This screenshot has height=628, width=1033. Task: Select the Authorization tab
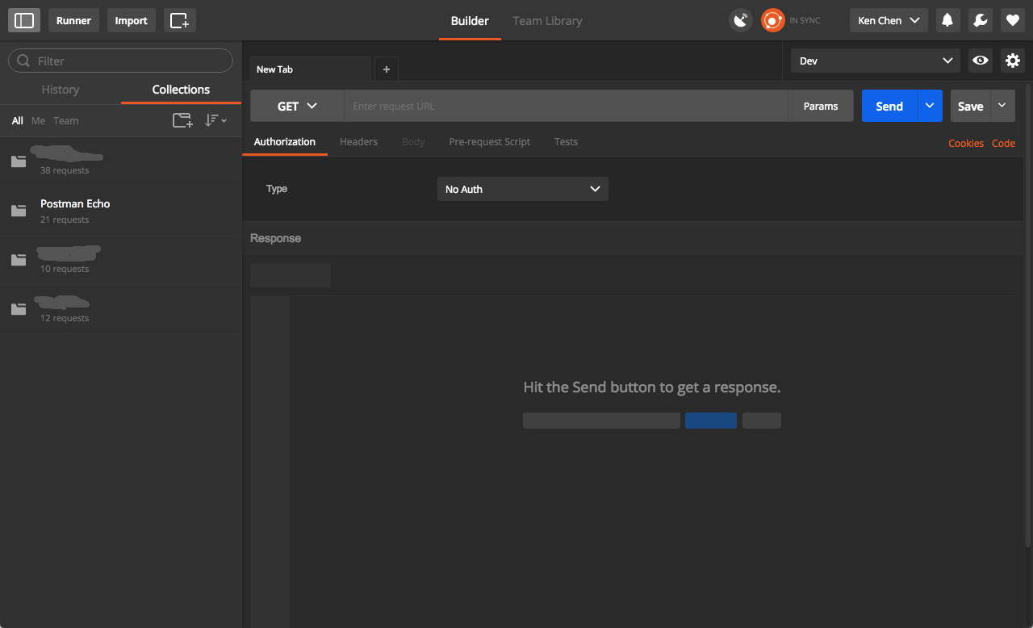tap(285, 142)
